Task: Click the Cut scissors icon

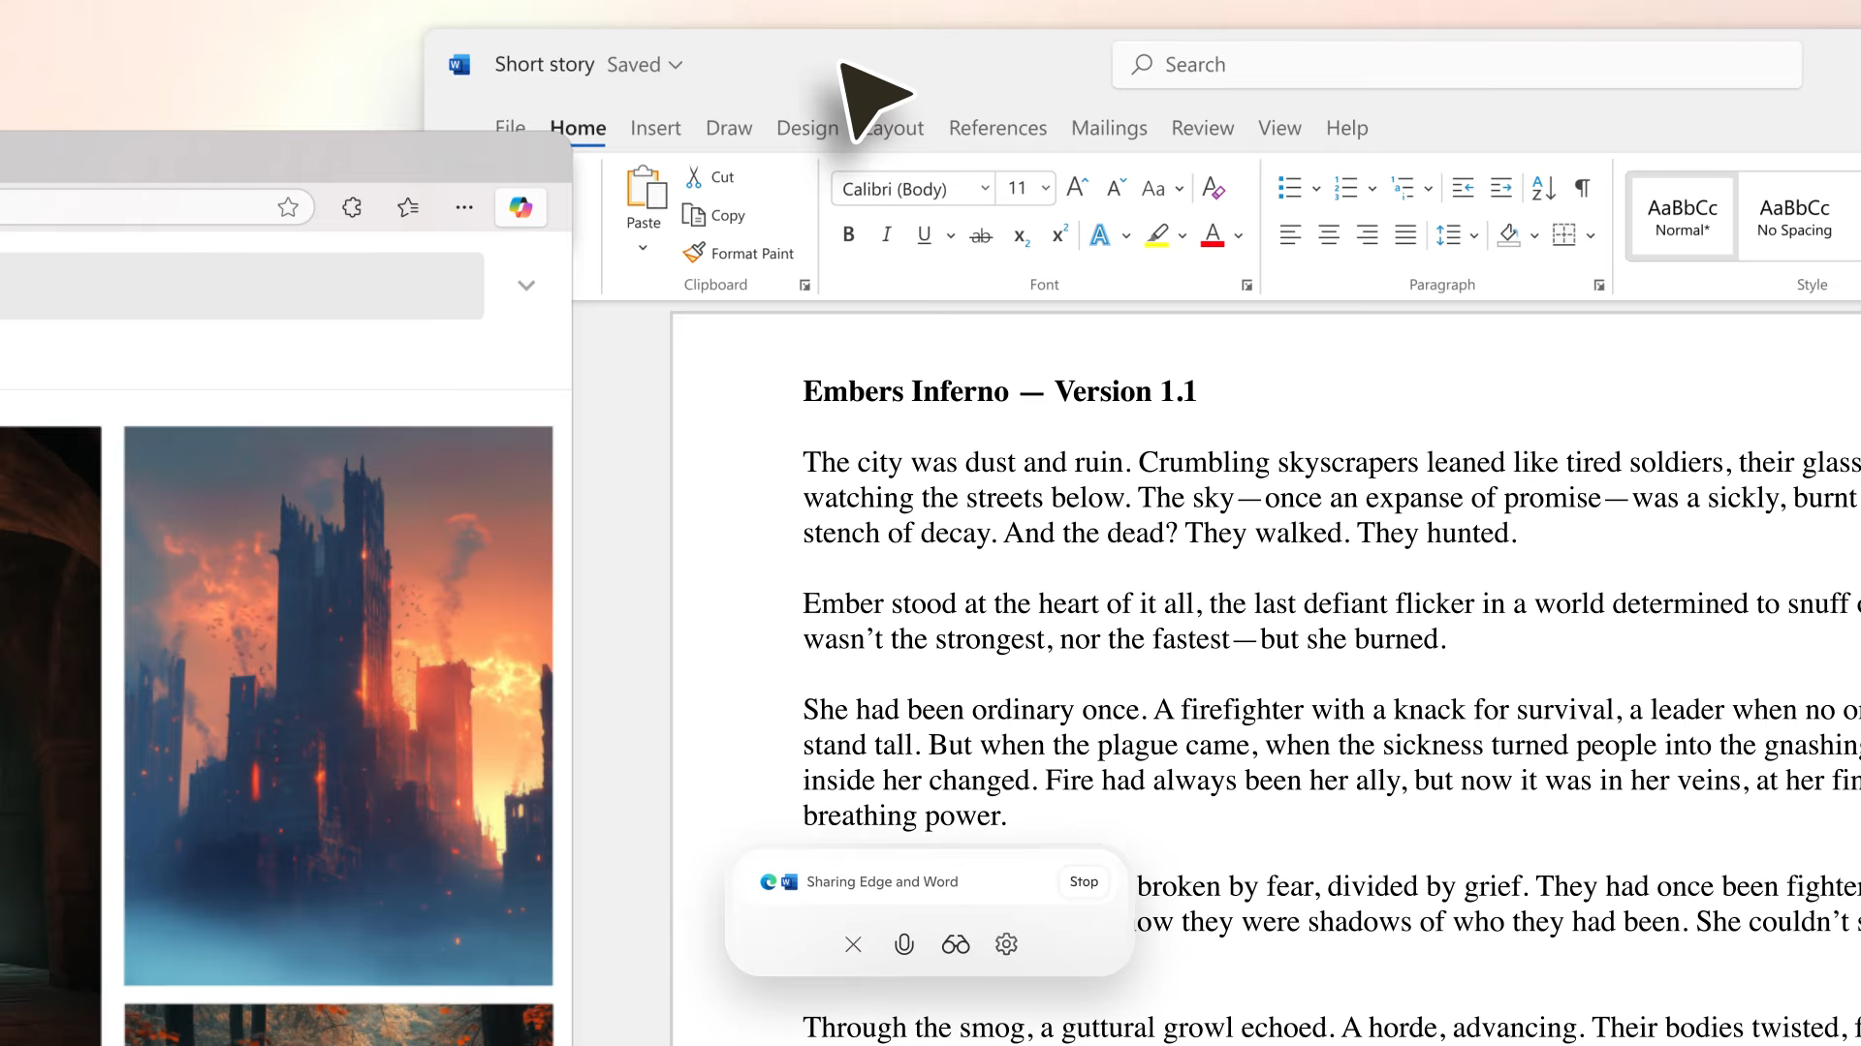Action: [694, 177]
